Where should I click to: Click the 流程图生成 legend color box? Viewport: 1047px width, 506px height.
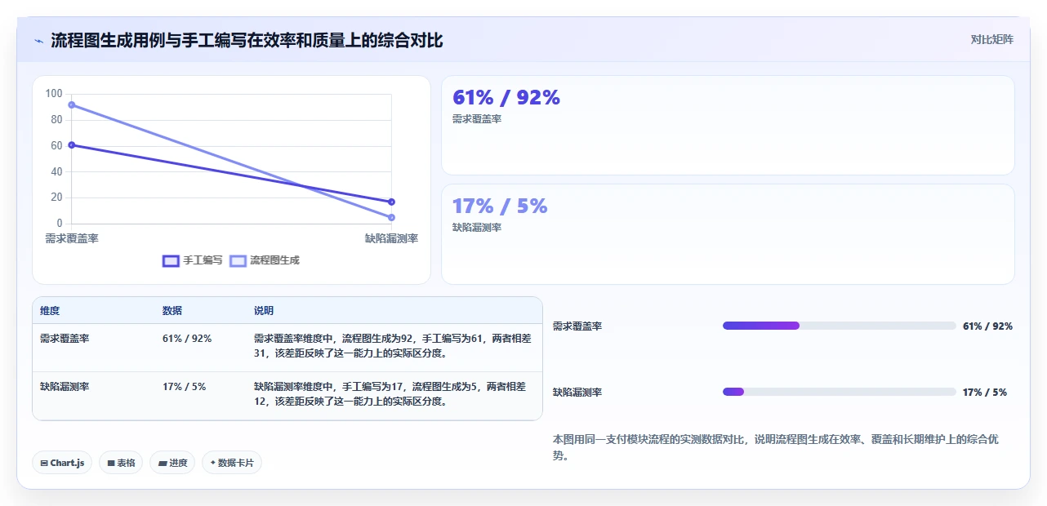click(x=238, y=260)
